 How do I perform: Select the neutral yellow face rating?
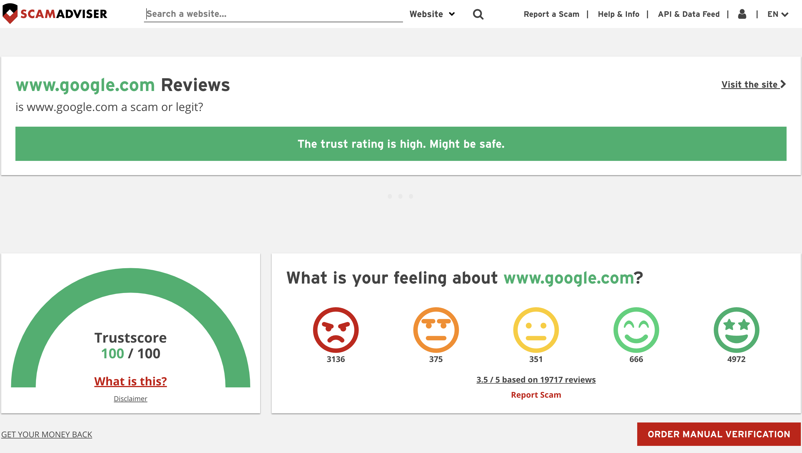click(x=536, y=330)
